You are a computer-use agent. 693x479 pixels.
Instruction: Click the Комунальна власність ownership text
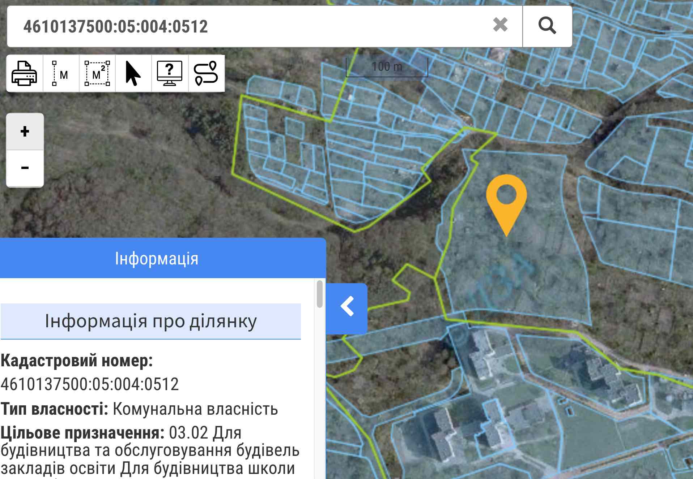195,409
